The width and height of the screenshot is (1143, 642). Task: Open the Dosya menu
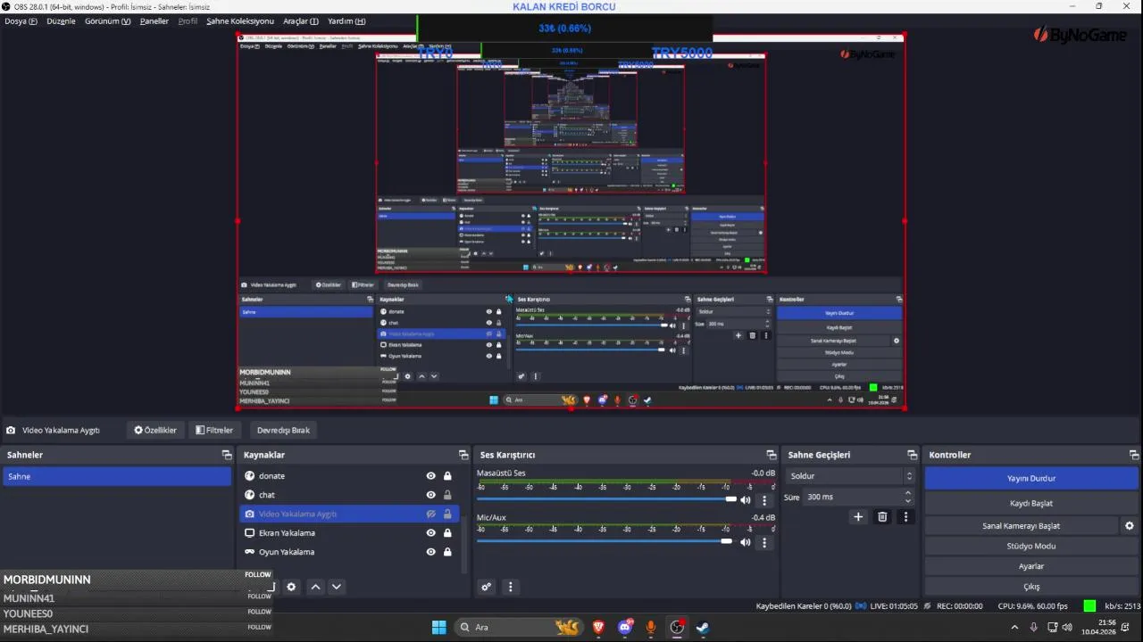click(21, 21)
